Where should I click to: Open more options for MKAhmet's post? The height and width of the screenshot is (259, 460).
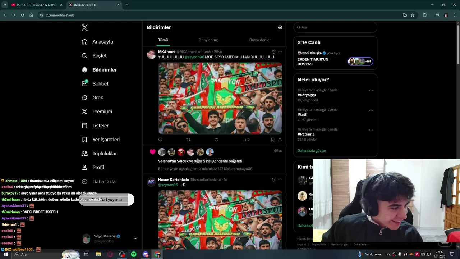click(280, 52)
